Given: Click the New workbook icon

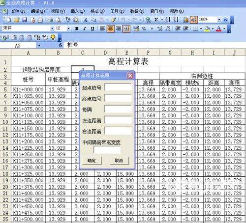Looking at the screenshot, I should (9, 20).
